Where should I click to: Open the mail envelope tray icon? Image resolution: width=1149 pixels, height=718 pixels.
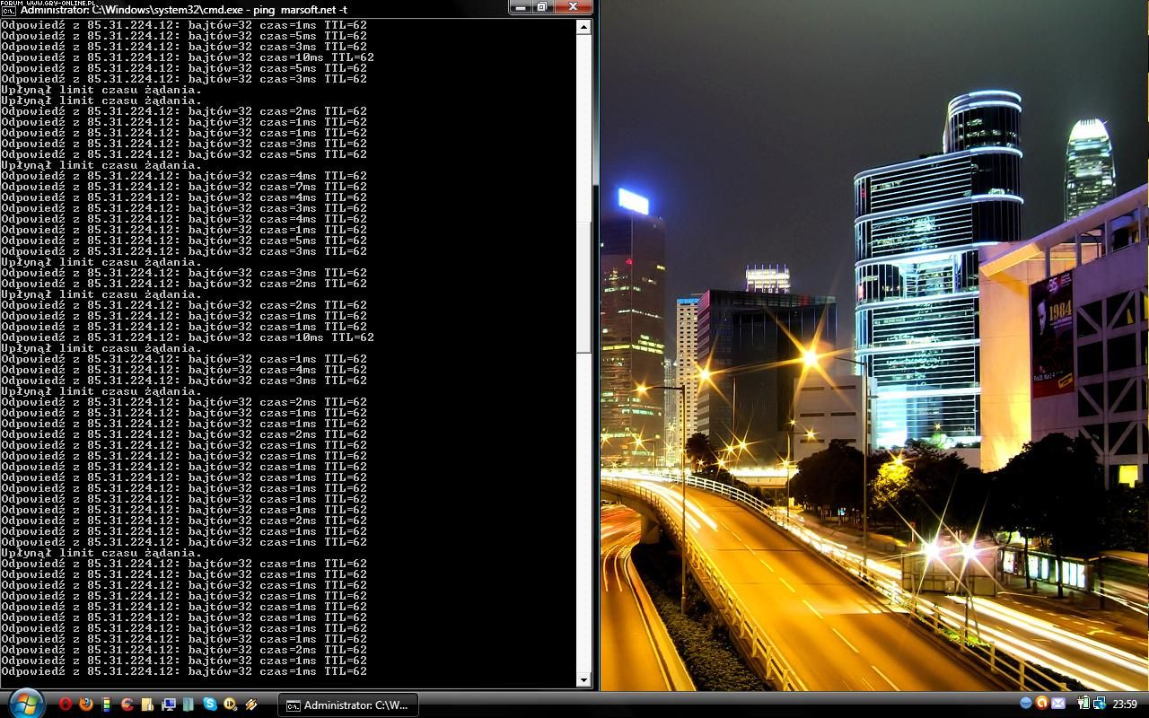point(1058,703)
